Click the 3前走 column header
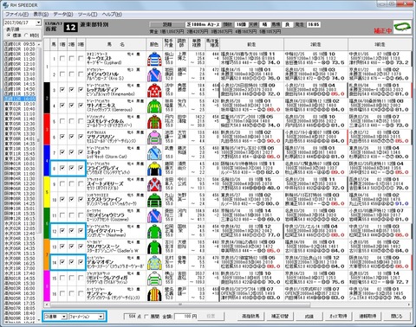The width and height of the screenshot is (416, 327). [380, 44]
